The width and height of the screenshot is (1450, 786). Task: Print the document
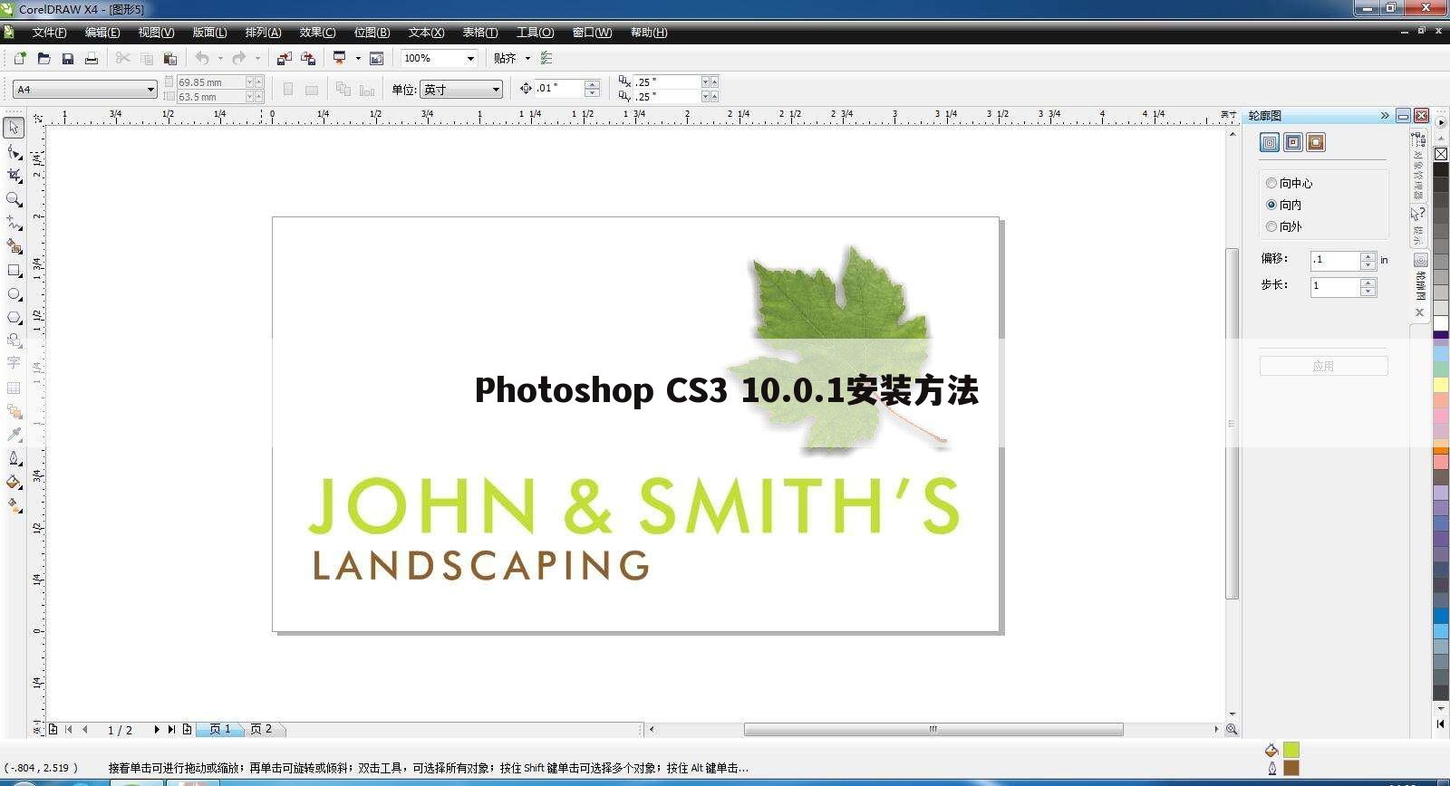pyautogui.click(x=91, y=58)
